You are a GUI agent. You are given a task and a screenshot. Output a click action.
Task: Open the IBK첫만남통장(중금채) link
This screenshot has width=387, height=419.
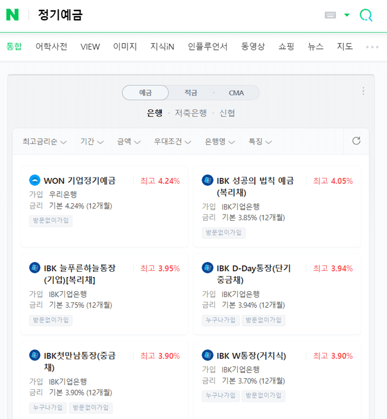pyautogui.click(x=80, y=361)
